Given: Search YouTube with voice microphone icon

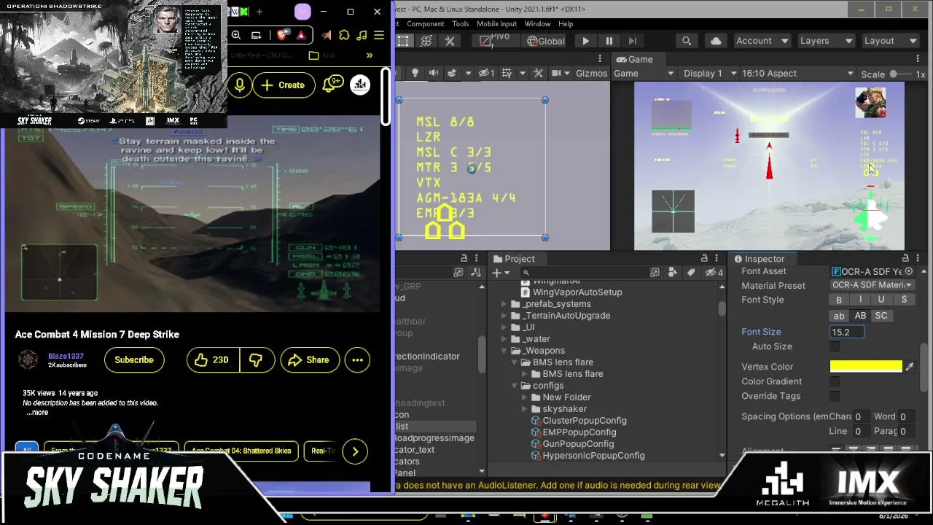Looking at the screenshot, I should pyautogui.click(x=239, y=85).
